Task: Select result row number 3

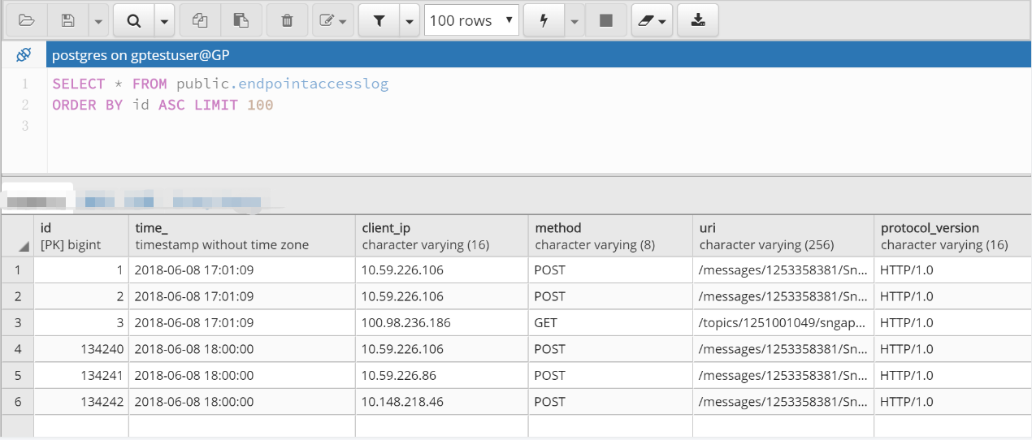Action: [18, 322]
